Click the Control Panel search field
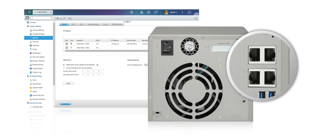 (x=42, y=18)
